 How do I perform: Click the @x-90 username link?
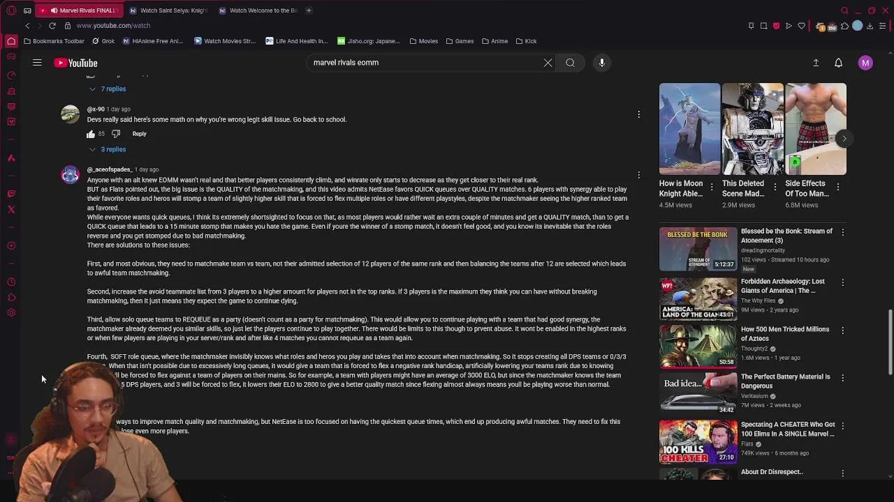point(96,109)
